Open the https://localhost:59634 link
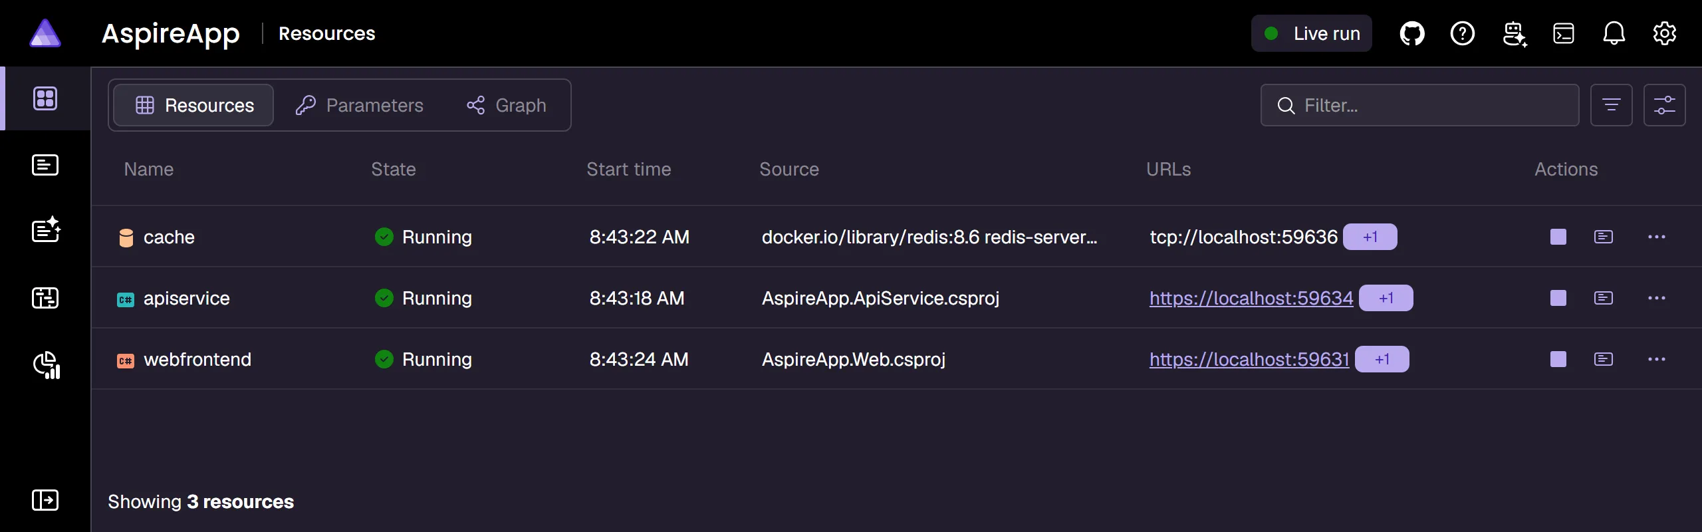The width and height of the screenshot is (1702, 532). pos(1251,298)
